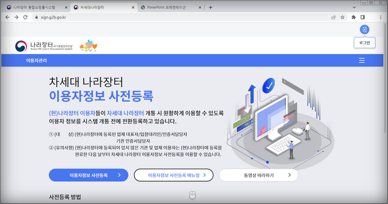Click the site lock icon in address bar
Viewport: 388px width, 204px height.
37,17
